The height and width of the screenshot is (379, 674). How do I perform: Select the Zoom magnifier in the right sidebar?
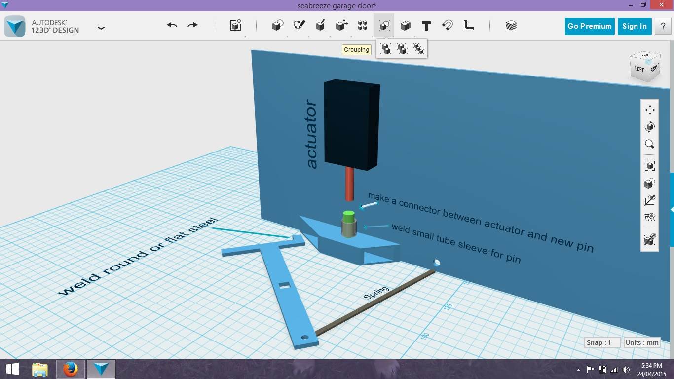point(649,144)
